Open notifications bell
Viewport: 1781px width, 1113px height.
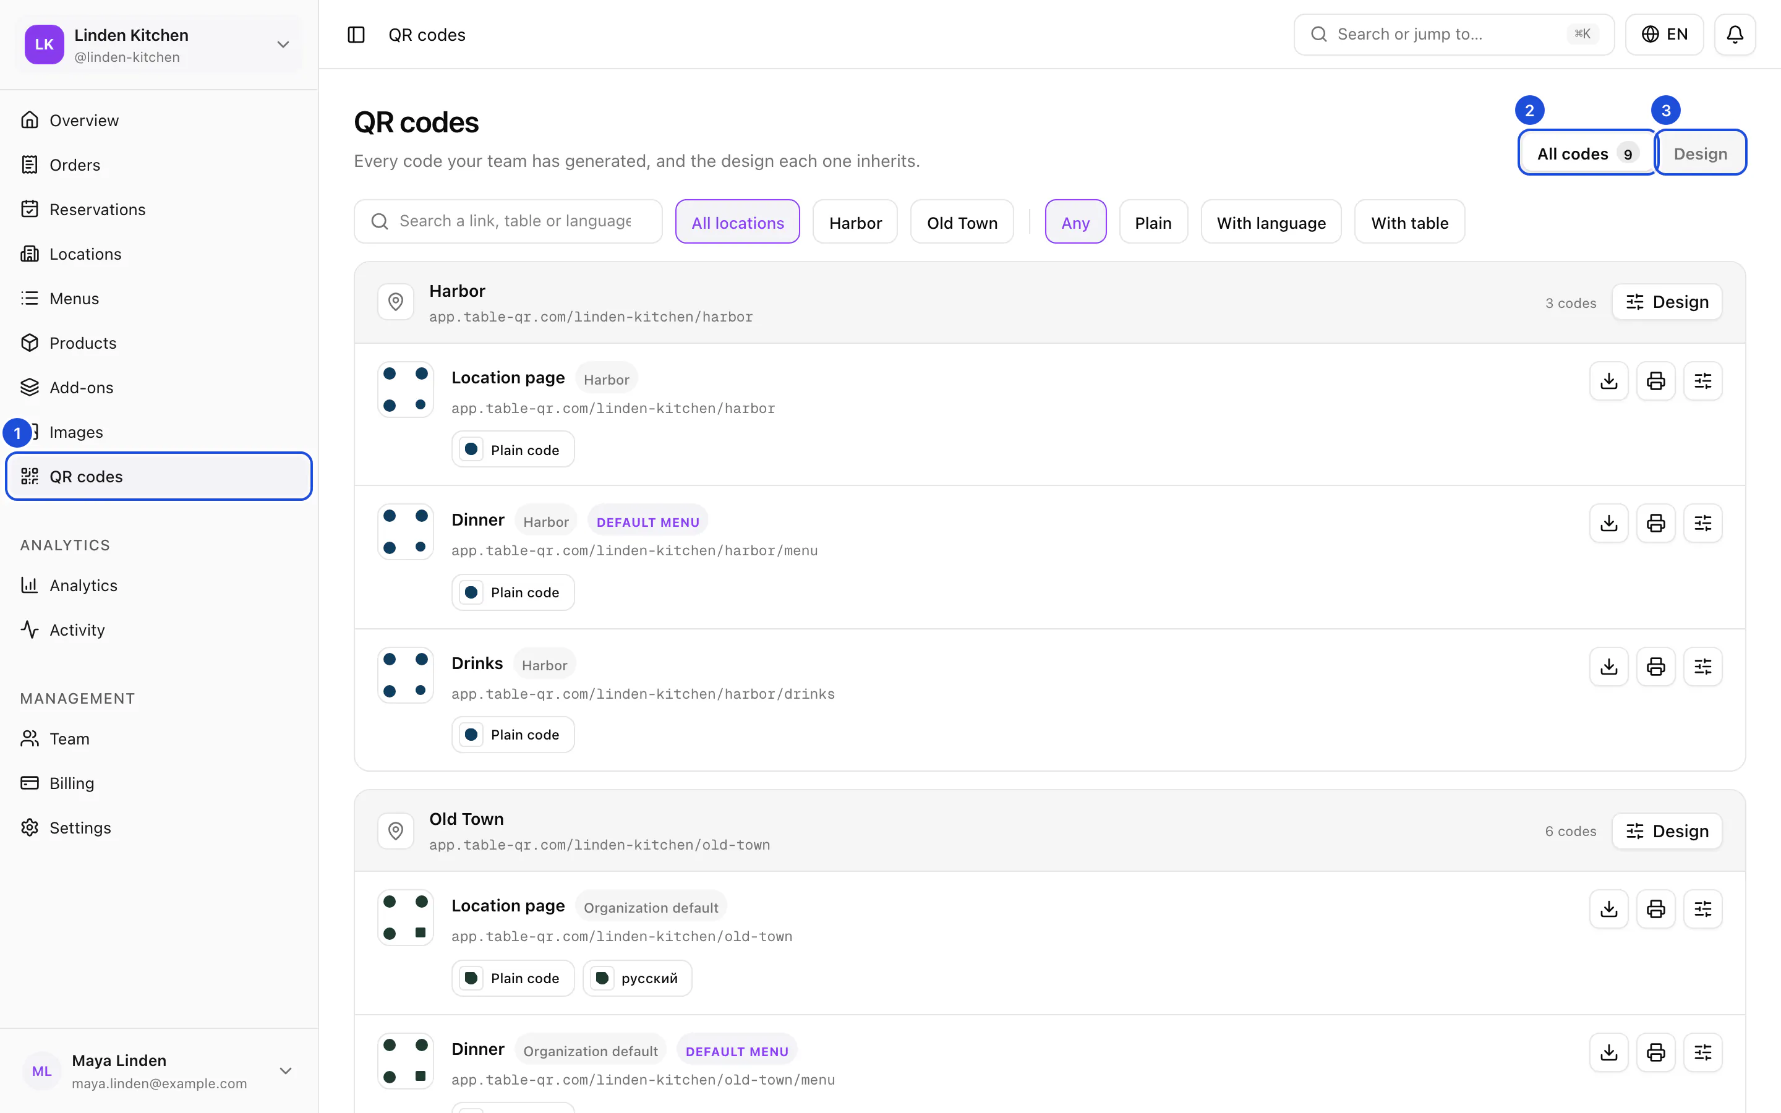tap(1735, 35)
